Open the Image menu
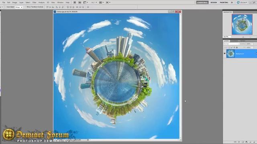 [14, 2]
